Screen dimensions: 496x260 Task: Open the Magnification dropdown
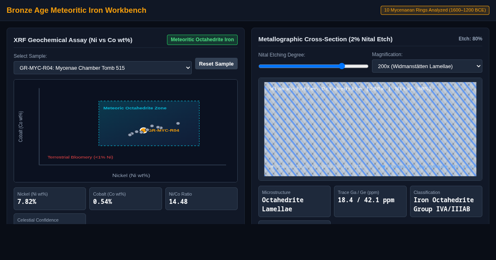pyautogui.click(x=427, y=66)
